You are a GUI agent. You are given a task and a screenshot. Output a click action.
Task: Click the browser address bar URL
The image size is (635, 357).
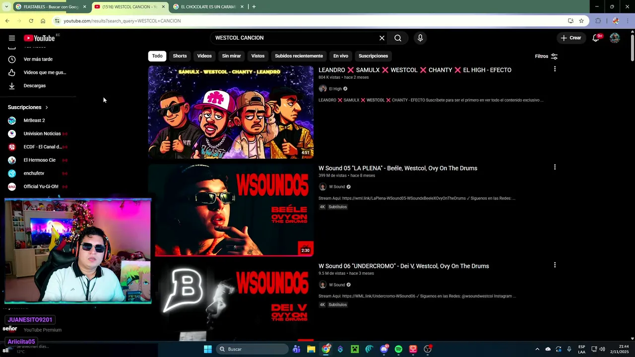coord(122,21)
